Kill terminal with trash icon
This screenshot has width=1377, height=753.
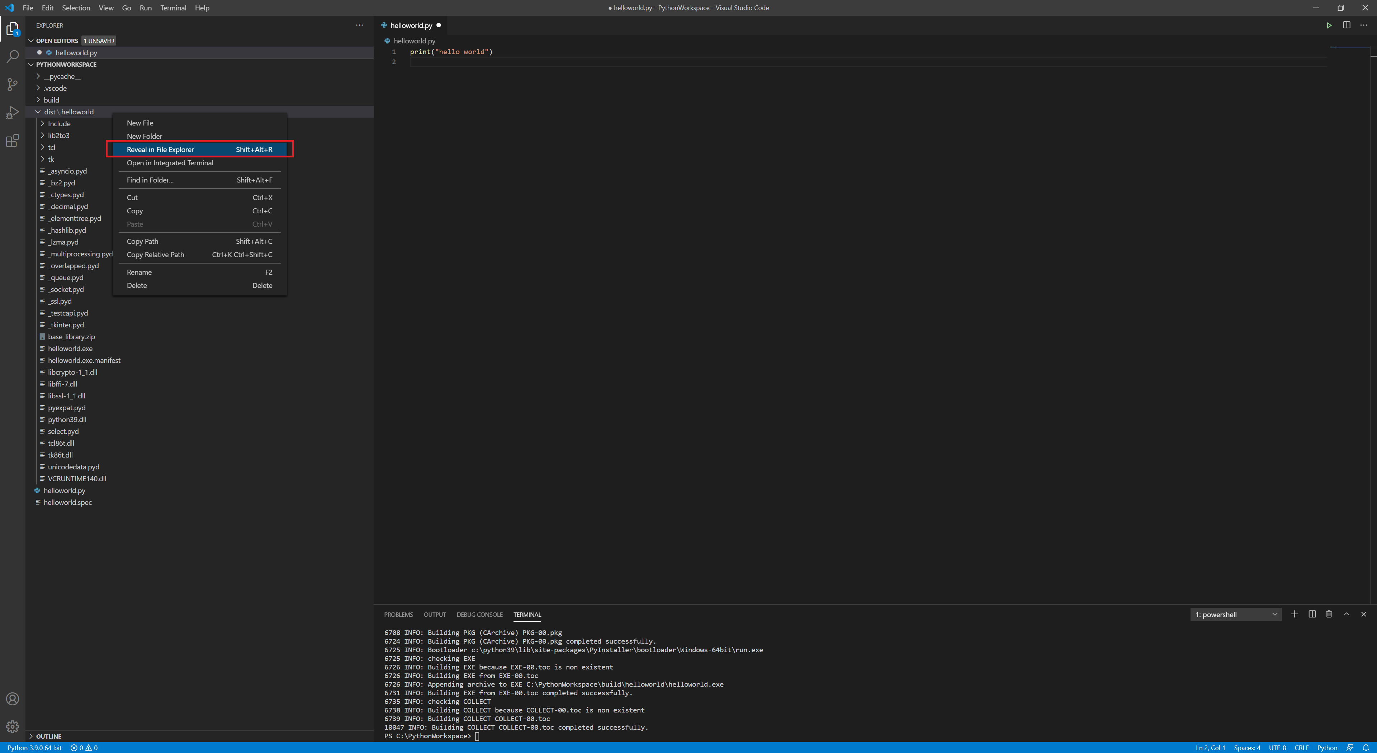click(x=1329, y=614)
